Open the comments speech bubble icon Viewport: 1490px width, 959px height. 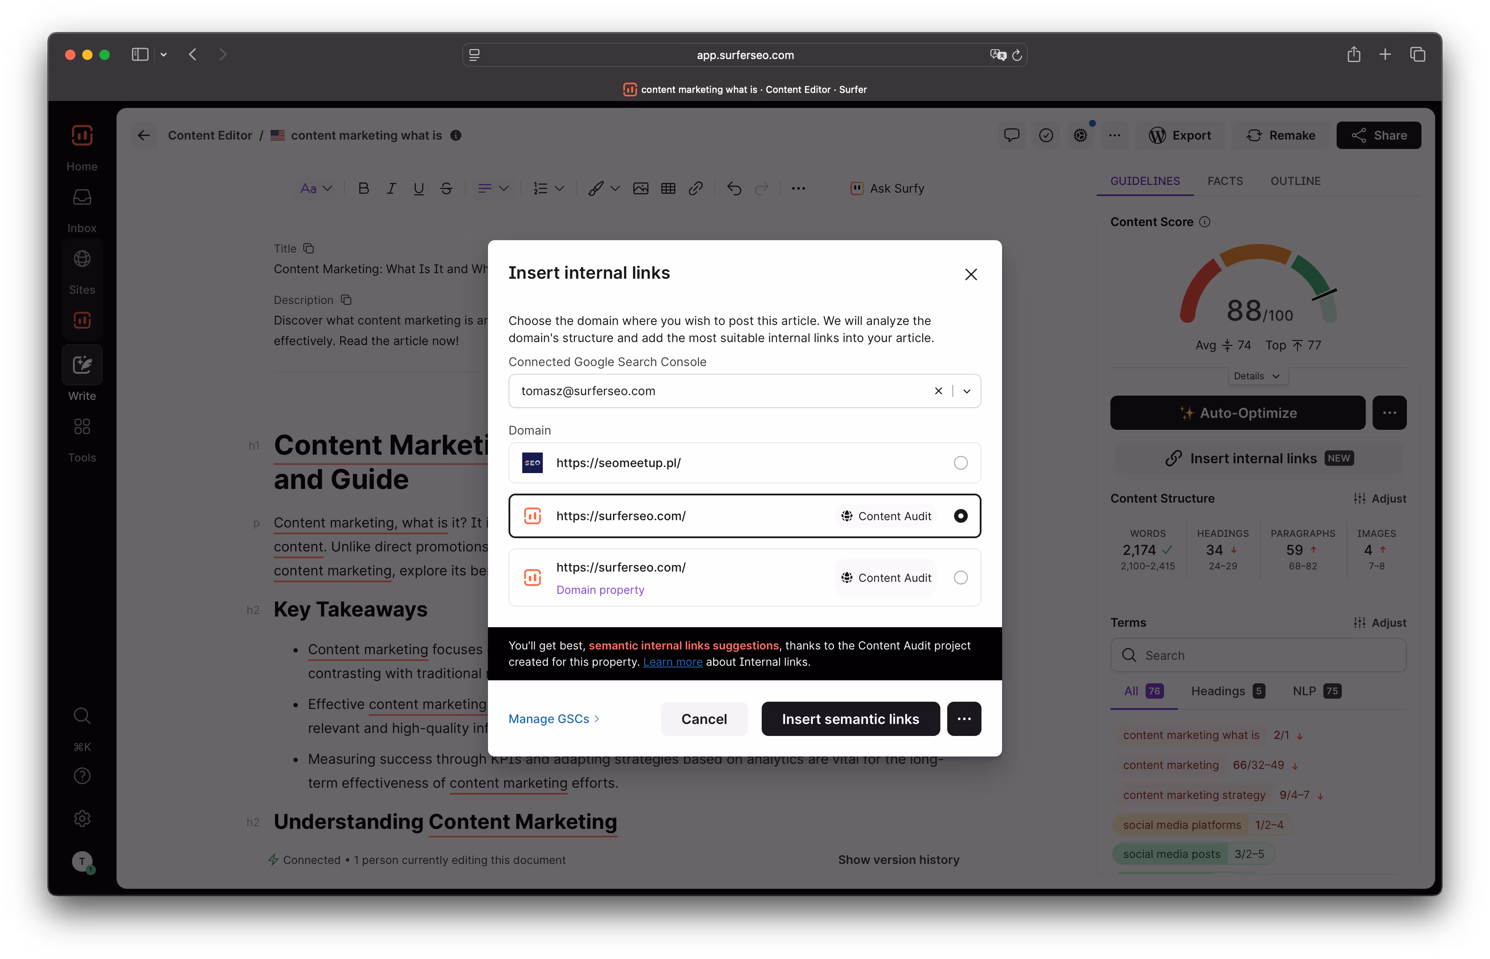1011,135
